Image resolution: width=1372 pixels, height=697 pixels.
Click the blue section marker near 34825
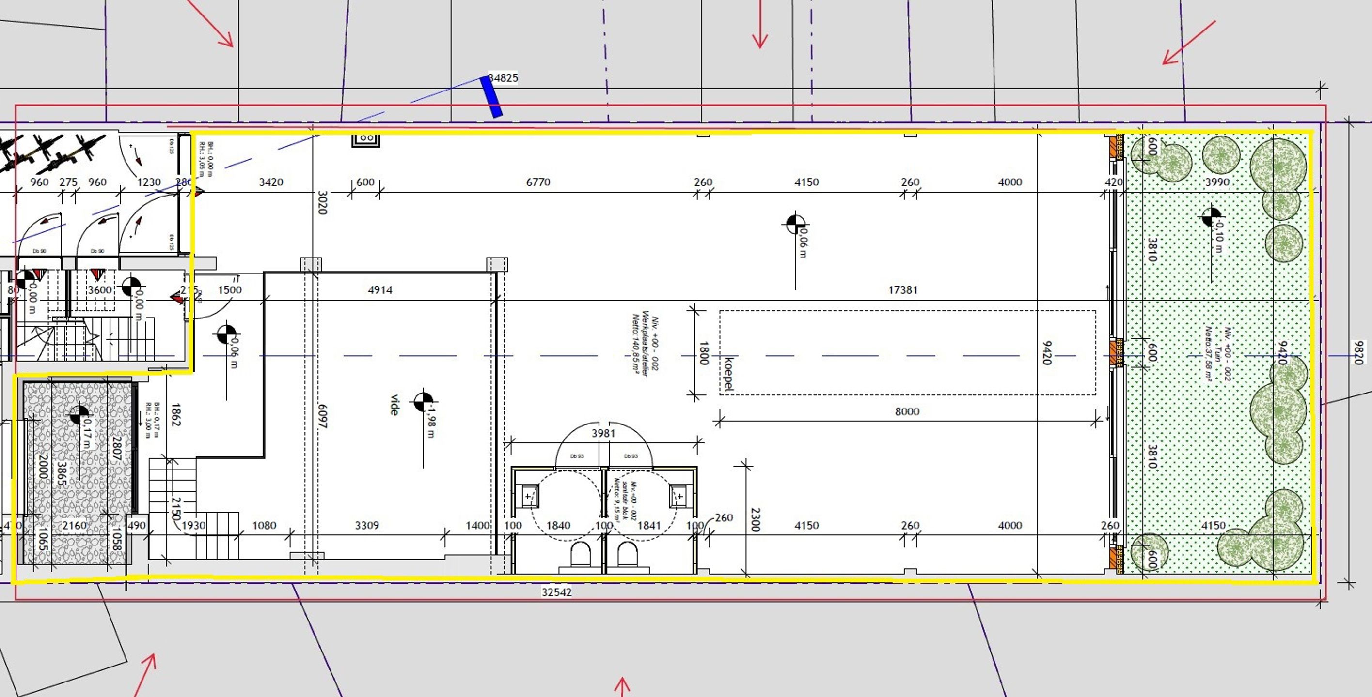tap(491, 96)
